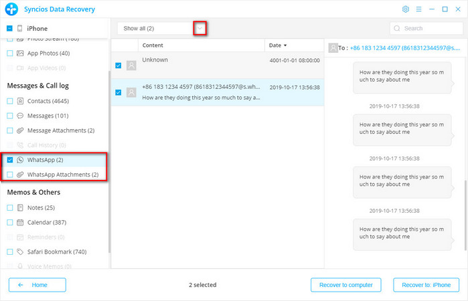Check the Contacts (4645) checkbox

click(10, 101)
